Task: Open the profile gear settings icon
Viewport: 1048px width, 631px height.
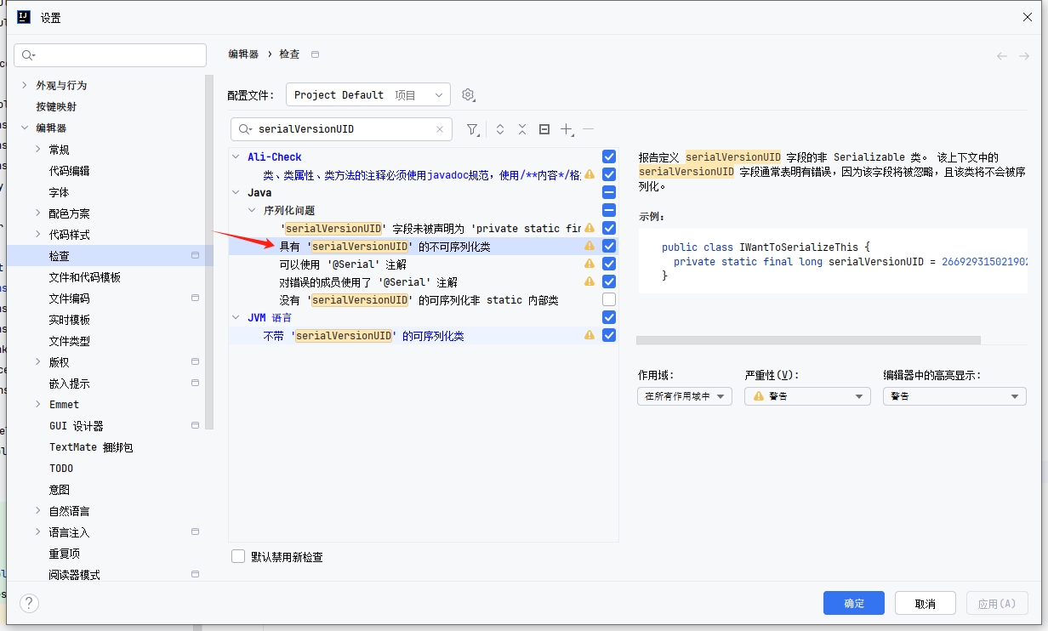Action: 468,94
